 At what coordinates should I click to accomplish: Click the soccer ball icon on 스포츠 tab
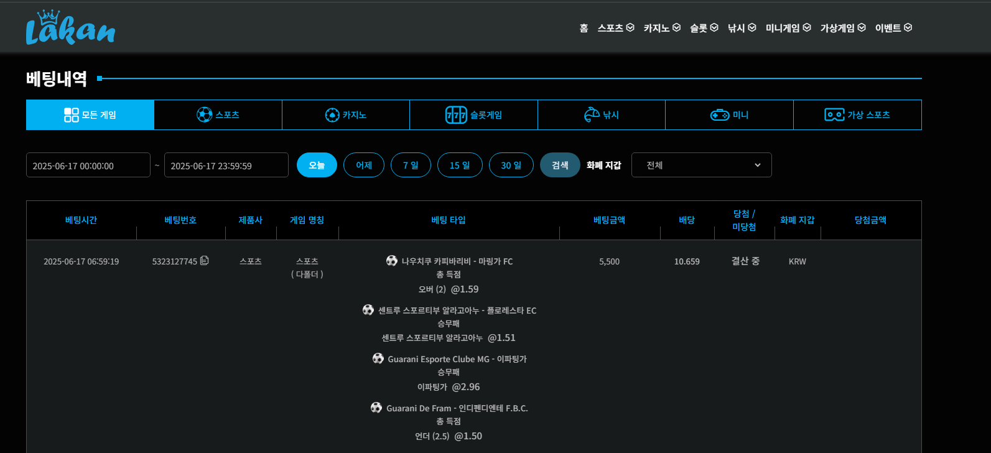click(204, 114)
